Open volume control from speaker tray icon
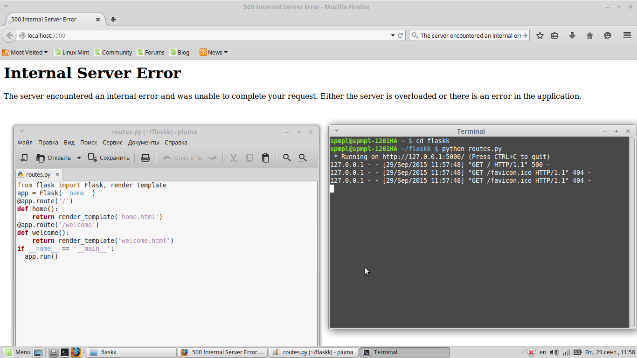Image resolution: width=637 pixels, height=358 pixels. (x=554, y=352)
